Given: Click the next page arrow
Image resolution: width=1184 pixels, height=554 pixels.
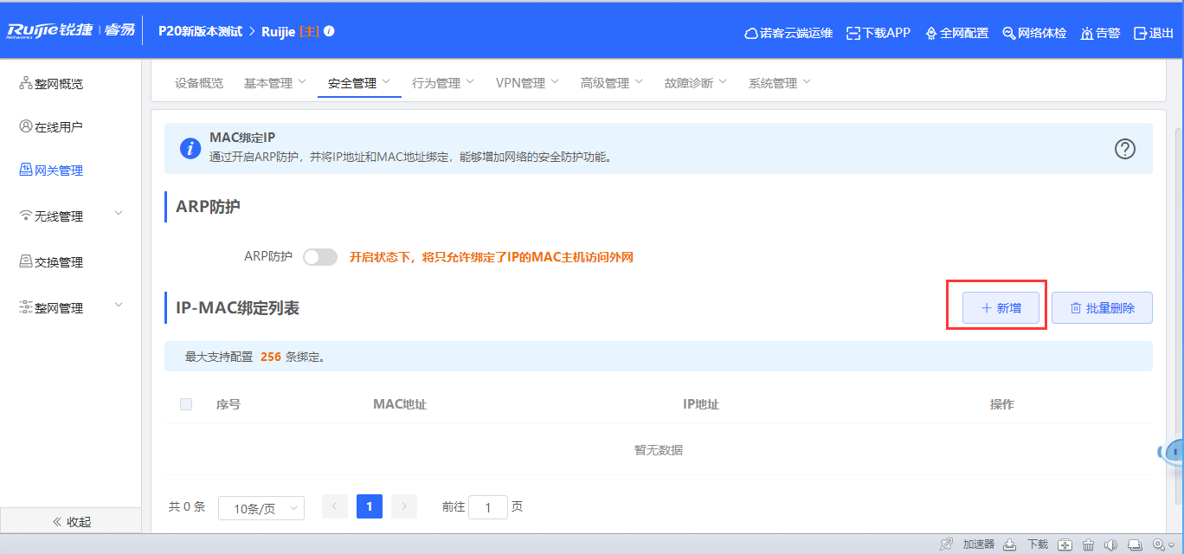Looking at the screenshot, I should click(x=404, y=506).
